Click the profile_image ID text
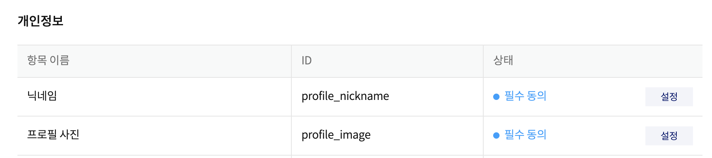The height and width of the screenshot is (158, 712). tap(336, 135)
